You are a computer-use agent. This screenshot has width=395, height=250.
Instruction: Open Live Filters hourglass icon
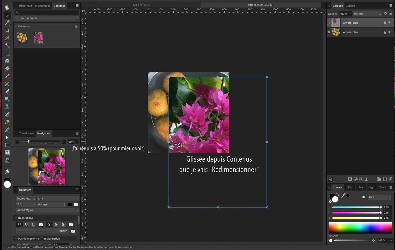coord(366,179)
